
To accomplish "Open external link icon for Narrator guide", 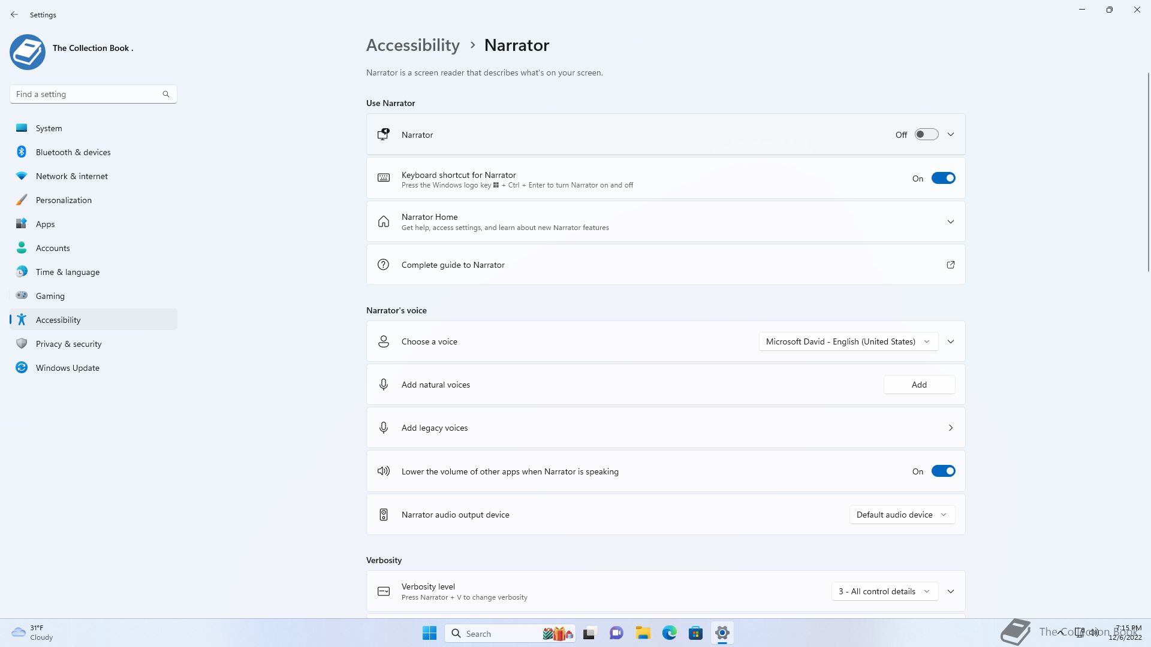I will click(950, 265).
